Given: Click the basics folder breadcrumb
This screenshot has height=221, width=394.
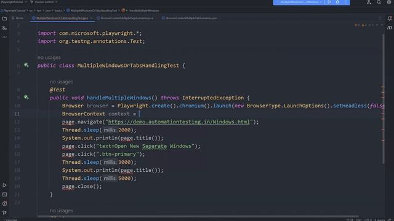Looking at the screenshot, I should [58, 10].
